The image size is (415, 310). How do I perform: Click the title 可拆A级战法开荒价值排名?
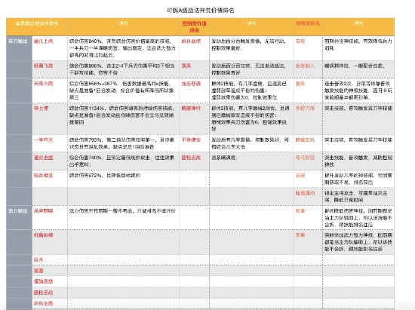click(x=201, y=11)
